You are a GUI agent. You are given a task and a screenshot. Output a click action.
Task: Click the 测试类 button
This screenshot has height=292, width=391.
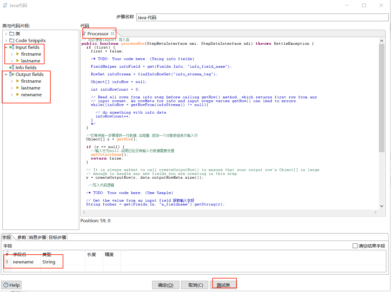point(223,285)
